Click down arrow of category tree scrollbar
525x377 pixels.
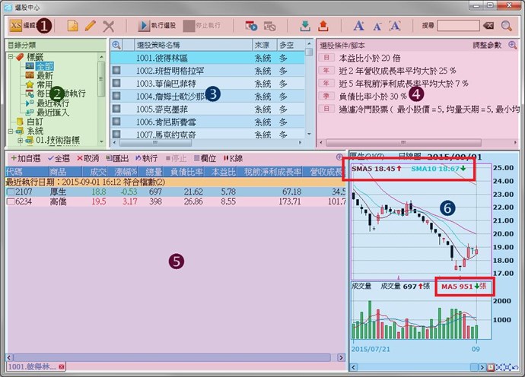(x=101, y=142)
